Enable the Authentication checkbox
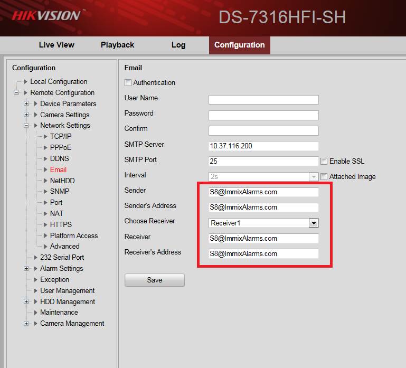This screenshot has width=406, height=368. 128,82
